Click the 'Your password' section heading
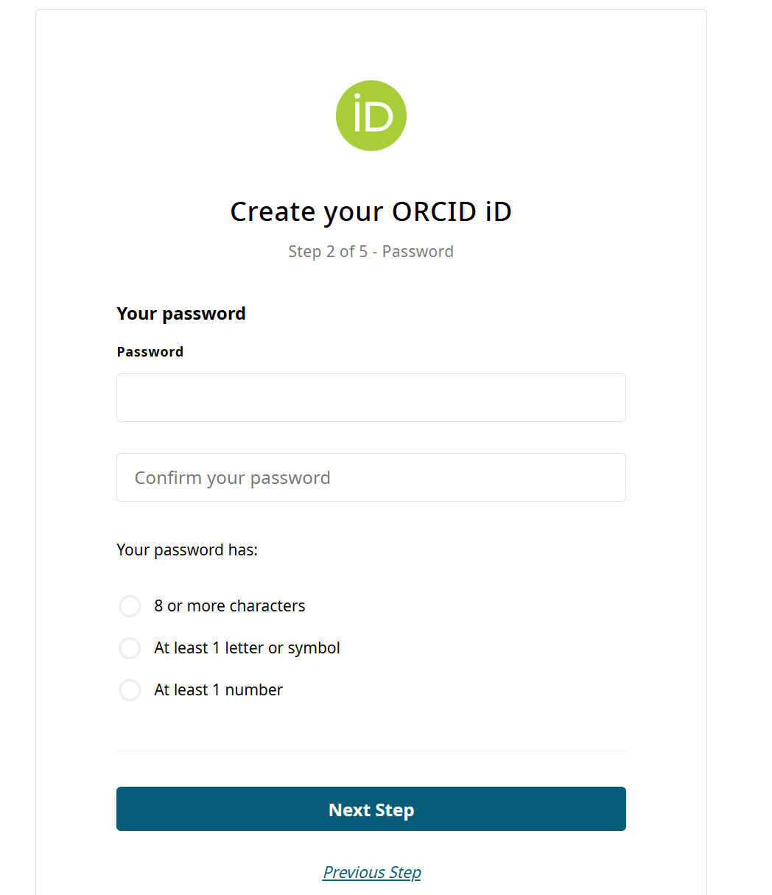The image size is (772, 895). point(180,313)
